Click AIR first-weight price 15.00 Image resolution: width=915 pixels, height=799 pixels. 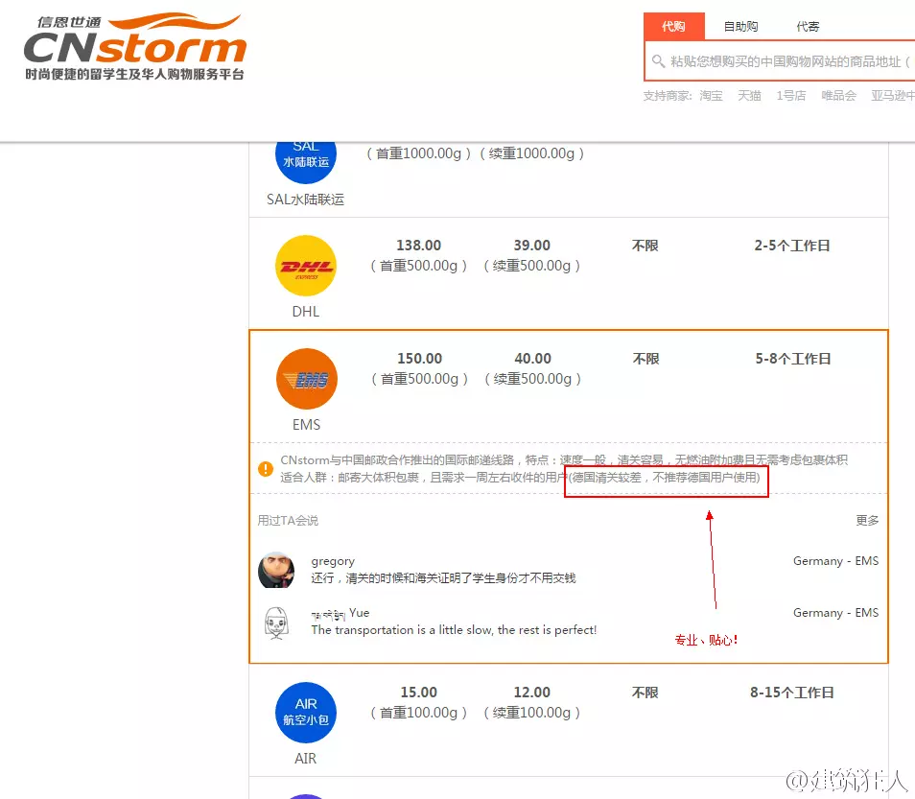tap(418, 693)
